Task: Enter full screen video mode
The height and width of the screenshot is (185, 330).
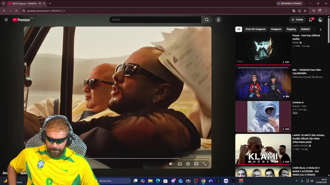Action: coord(204,164)
